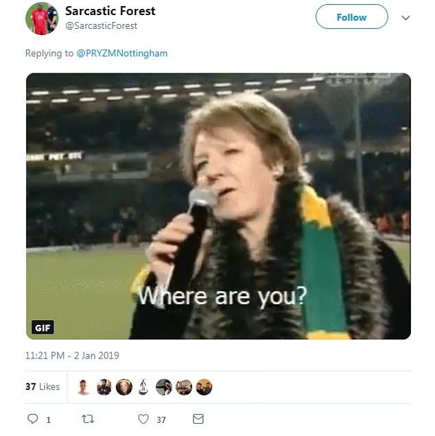Click the reply speech bubble icon
Viewport: 435px width, 436px height.
[x=32, y=418]
